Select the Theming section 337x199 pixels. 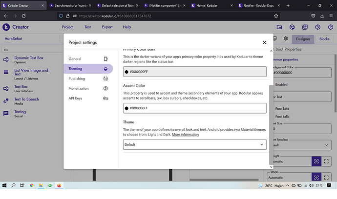point(88,69)
